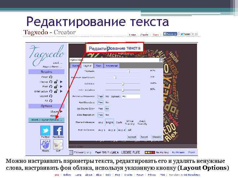The height and width of the screenshot is (178, 238).
Task: Set Hard Boundary to Yes
Action: coord(100,103)
